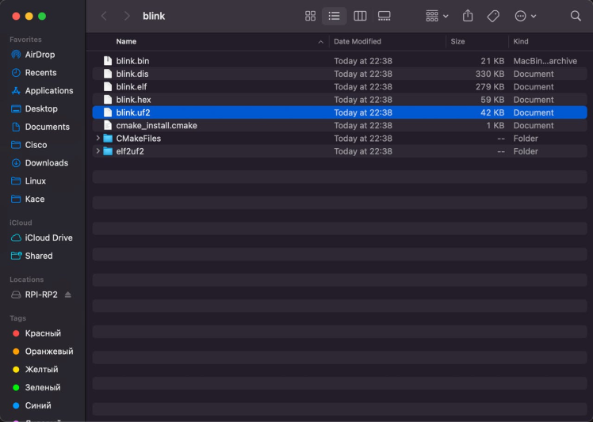This screenshot has width=593, height=422.
Task: Sort files by Size column
Action: pos(458,41)
